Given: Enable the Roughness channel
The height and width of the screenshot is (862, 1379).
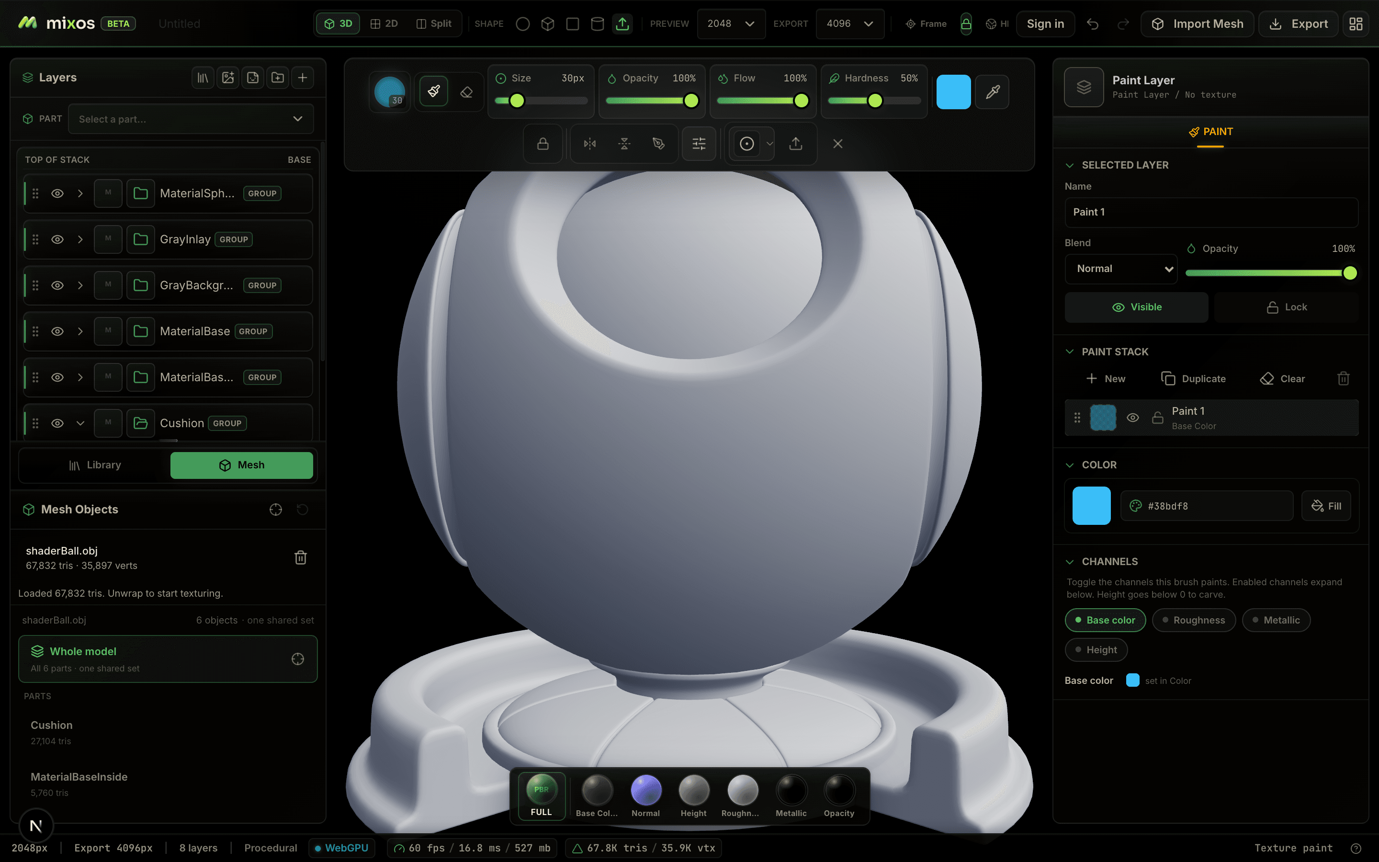Looking at the screenshot, I should [x=1193, y=620].
